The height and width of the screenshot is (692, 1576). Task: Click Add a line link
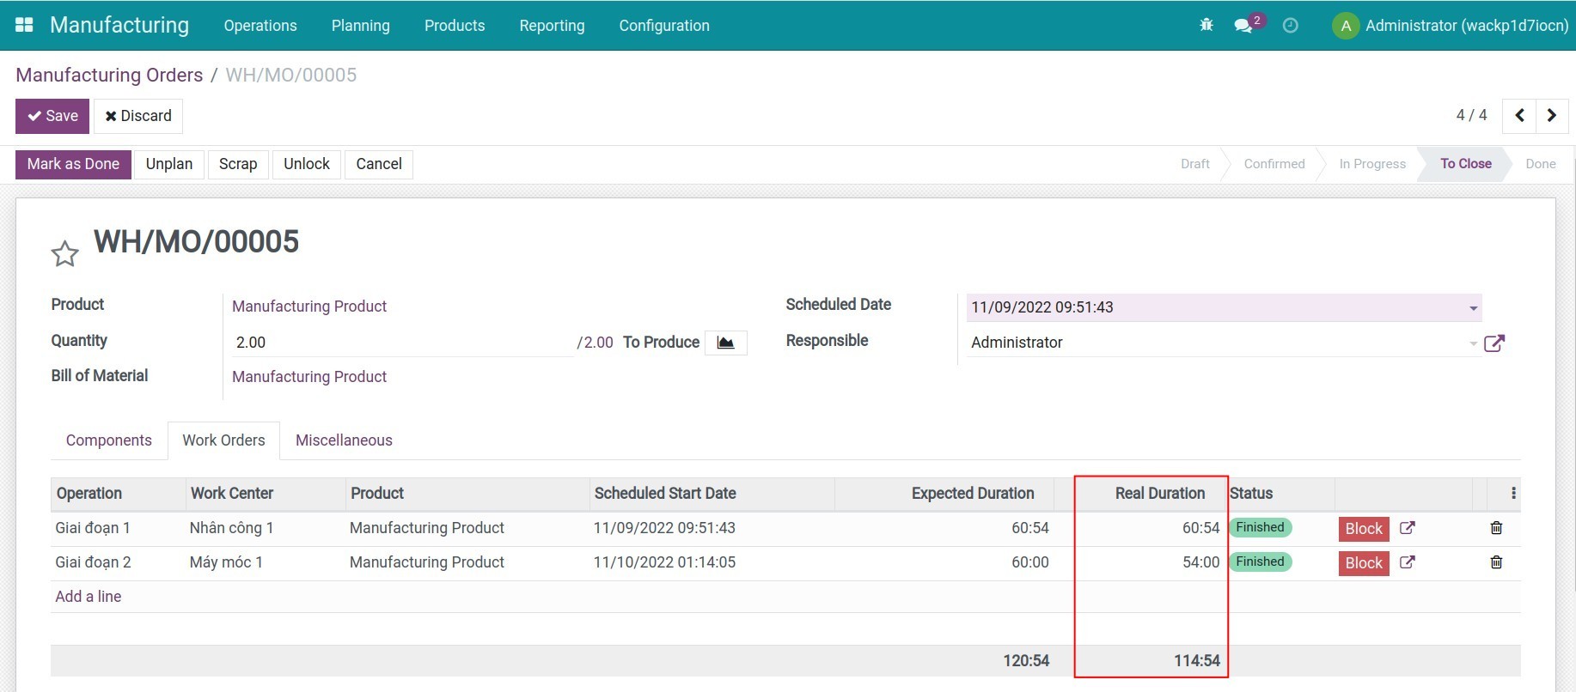pos(89,597)
